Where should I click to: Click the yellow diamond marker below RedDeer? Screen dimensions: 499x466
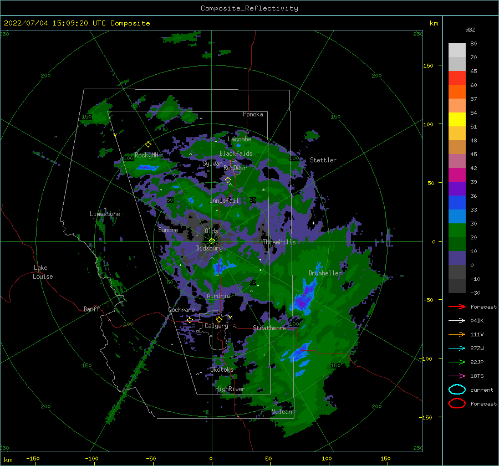click(x=228, y=180)
